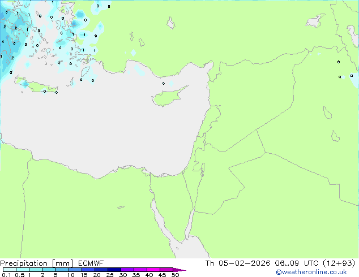
Task: Click the '50' legend scale label
Action: 175,275
